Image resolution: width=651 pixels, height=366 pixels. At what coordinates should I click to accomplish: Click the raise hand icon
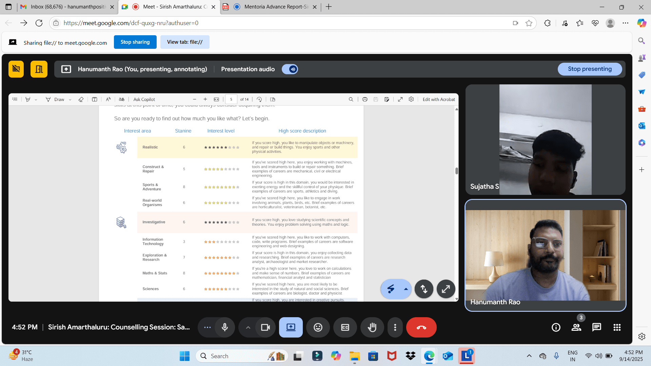point(372,327)
